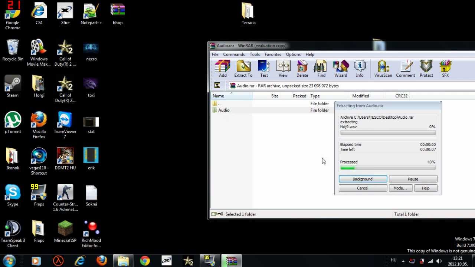
Task: Sort the list by the Name column
Action: pyautogui.click(x=231, y=96)
